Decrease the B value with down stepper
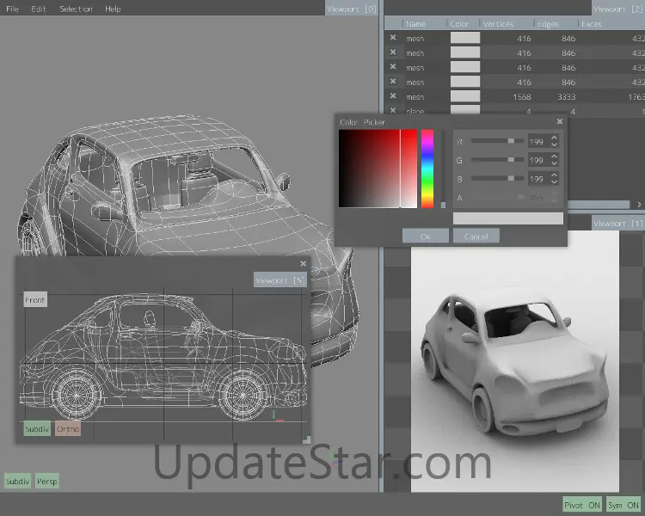 pos(554,181)
